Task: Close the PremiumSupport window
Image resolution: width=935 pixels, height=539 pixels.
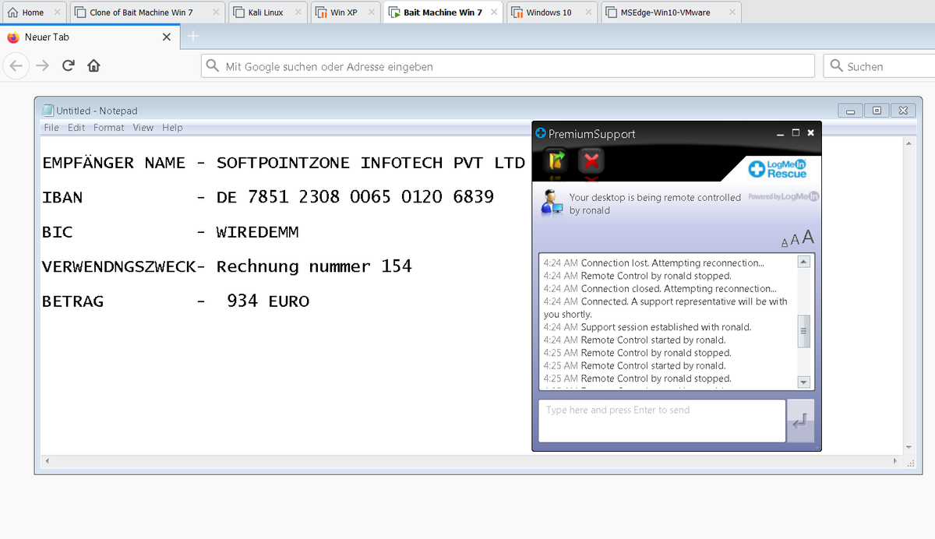Action: [x=810, y=133]
